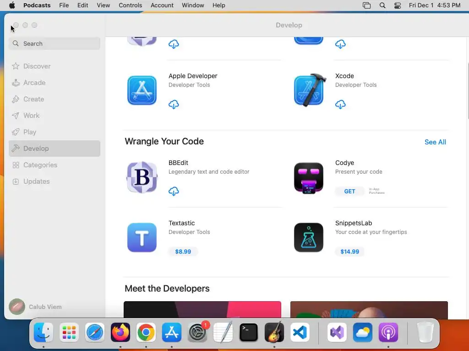This screenshot has height=351, width=469.
Task: Buy SnippetsLab for $14.99
Action: click(x=349, y=252)
